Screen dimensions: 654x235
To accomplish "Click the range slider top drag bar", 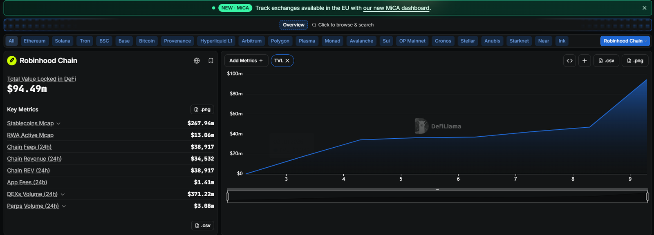I will [437, 189].
